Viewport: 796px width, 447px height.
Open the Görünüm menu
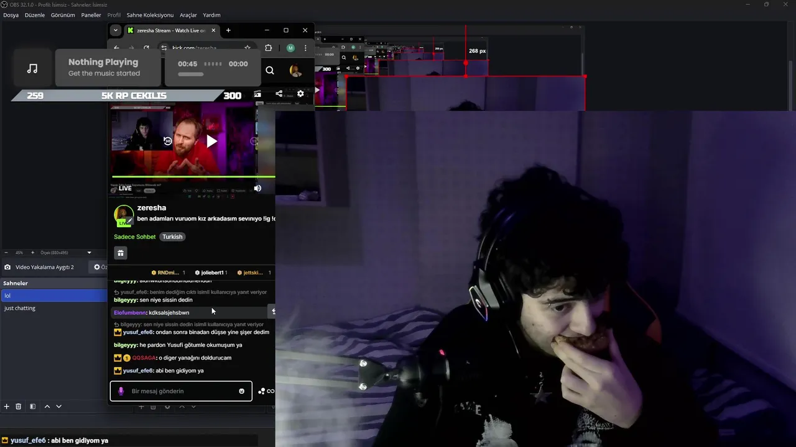(x=63, y=15)
